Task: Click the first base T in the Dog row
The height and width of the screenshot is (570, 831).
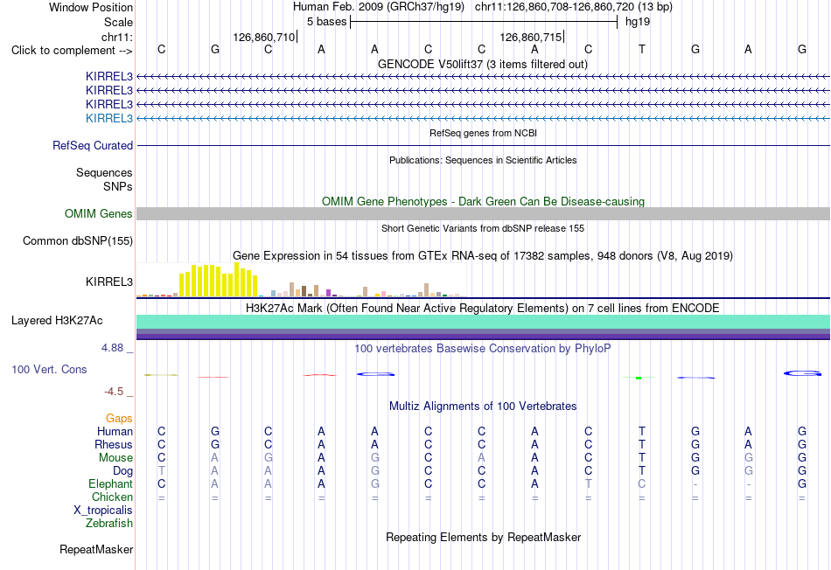Action: tap(162, 470)
